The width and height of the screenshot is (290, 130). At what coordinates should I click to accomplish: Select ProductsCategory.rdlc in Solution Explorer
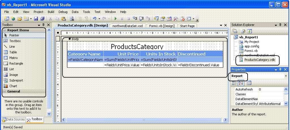click(x=259, y=60)
